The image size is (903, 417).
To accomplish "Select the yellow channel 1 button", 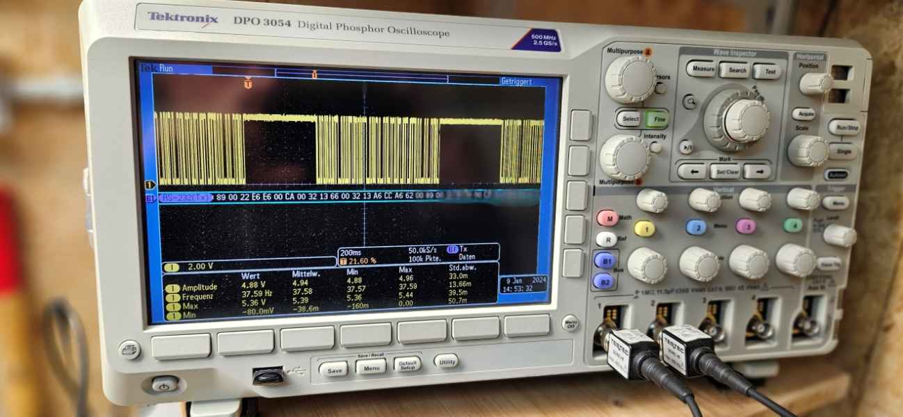I will coord(644,228).
